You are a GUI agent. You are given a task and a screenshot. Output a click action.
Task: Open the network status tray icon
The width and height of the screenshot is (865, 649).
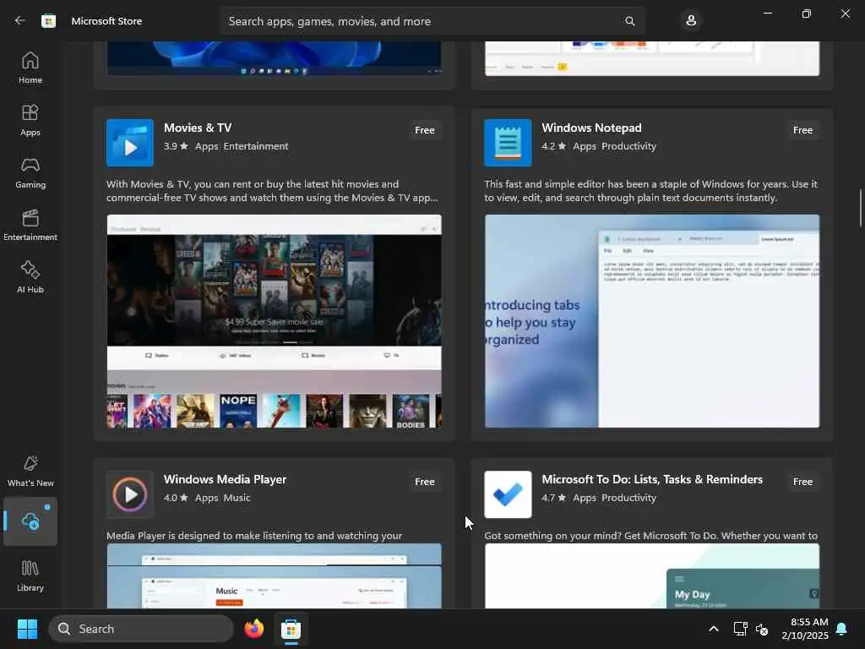(x=740, y=629)
